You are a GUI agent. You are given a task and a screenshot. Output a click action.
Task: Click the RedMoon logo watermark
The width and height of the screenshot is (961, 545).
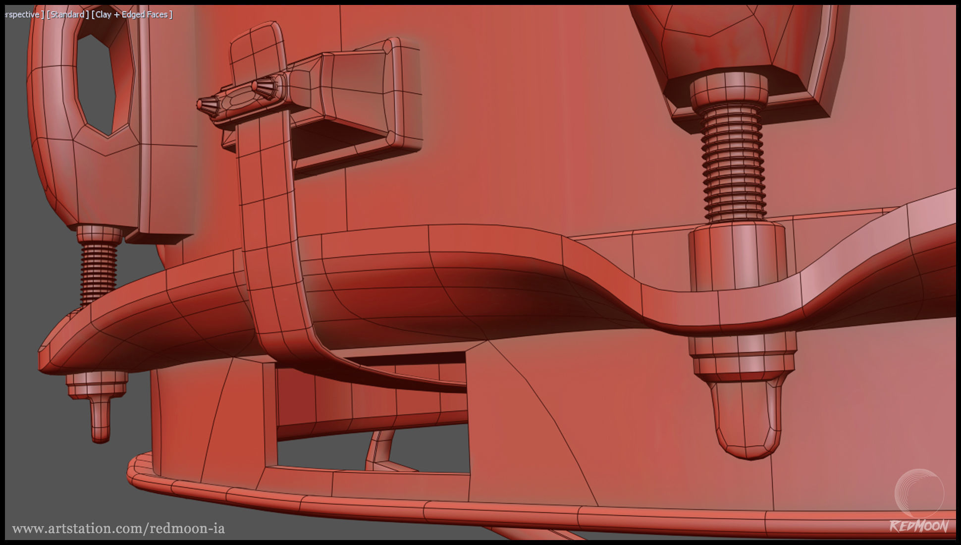point(919,526)
